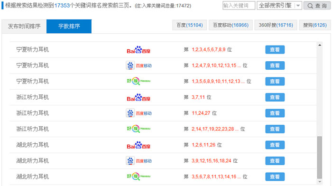Click the scrollbar up arrow

coord(320,45)
